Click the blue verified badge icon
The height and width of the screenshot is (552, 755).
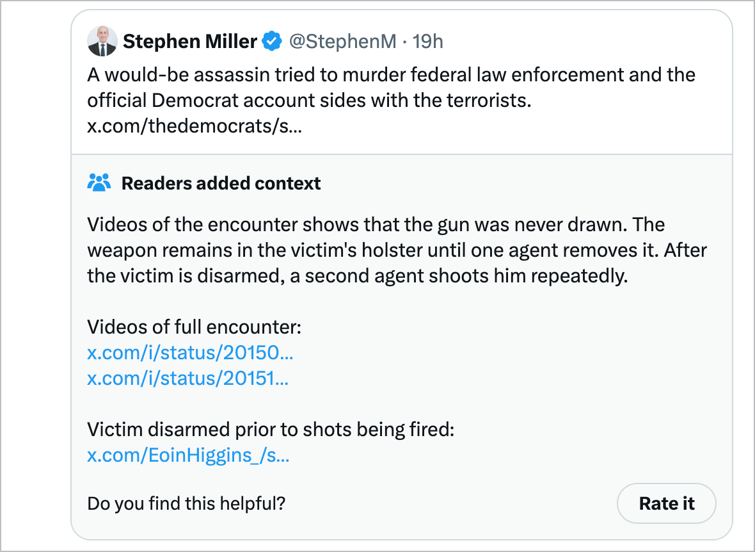(x=272, y=42)
